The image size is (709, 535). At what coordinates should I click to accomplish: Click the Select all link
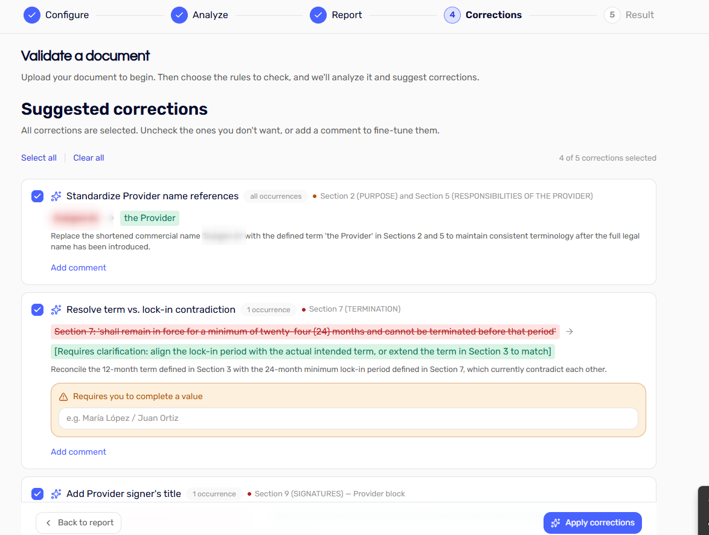point(39,158)
